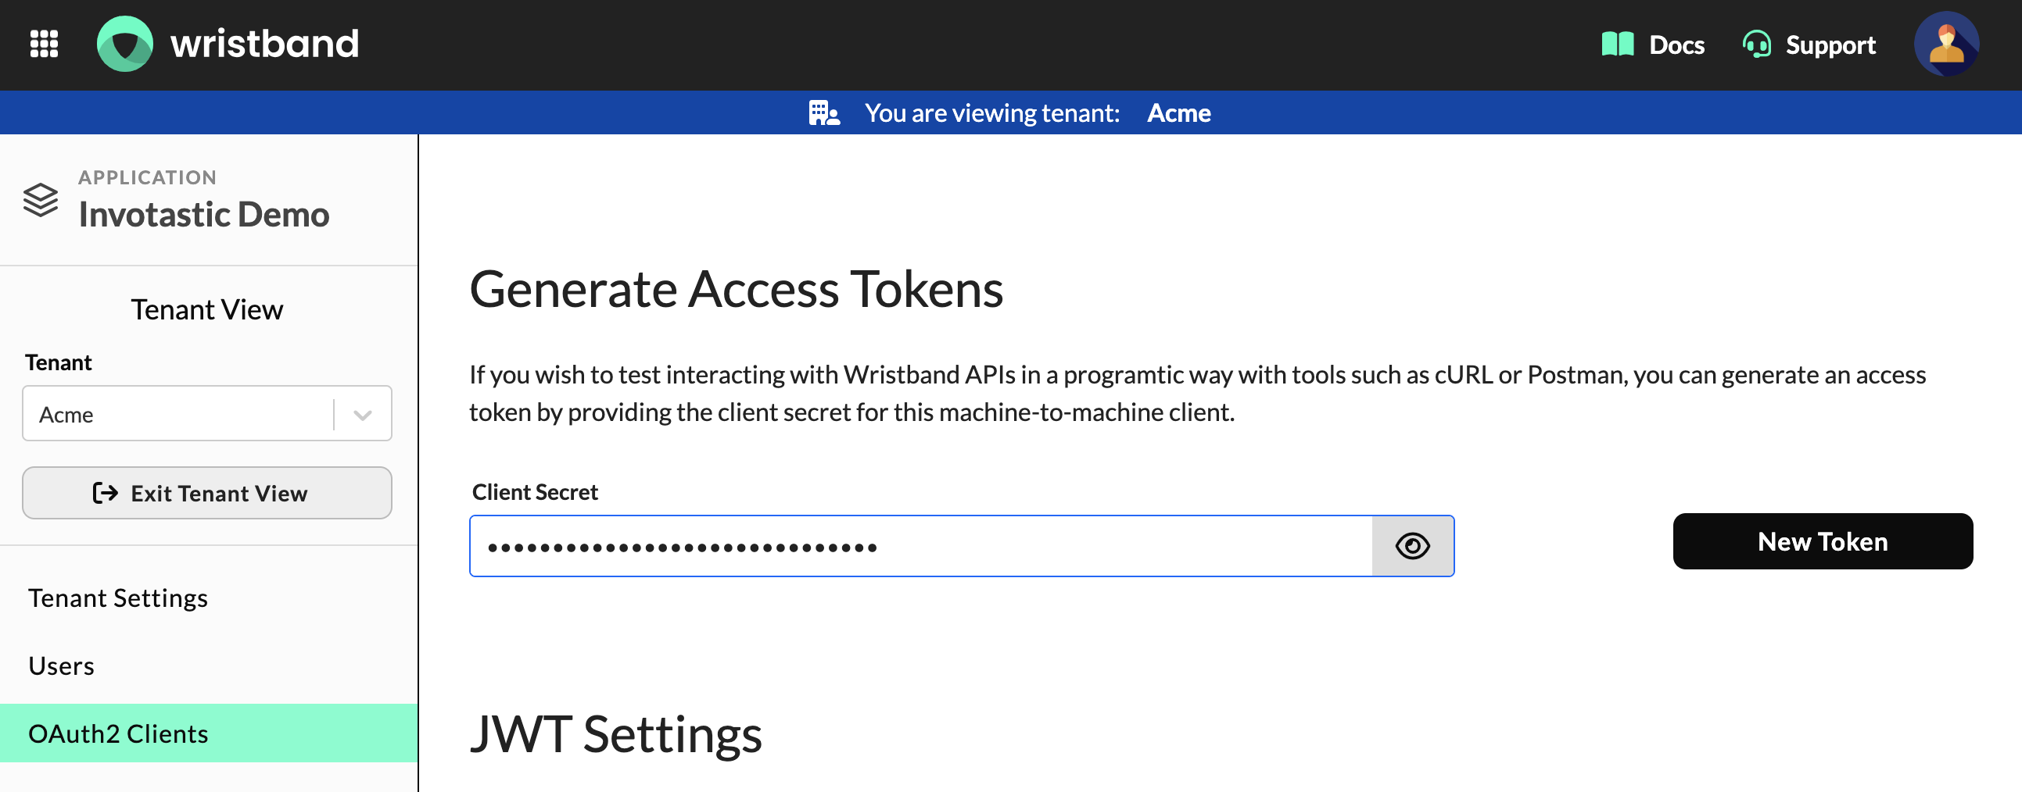Open the Support link
2022x792 pixels.
(1830, 45)
